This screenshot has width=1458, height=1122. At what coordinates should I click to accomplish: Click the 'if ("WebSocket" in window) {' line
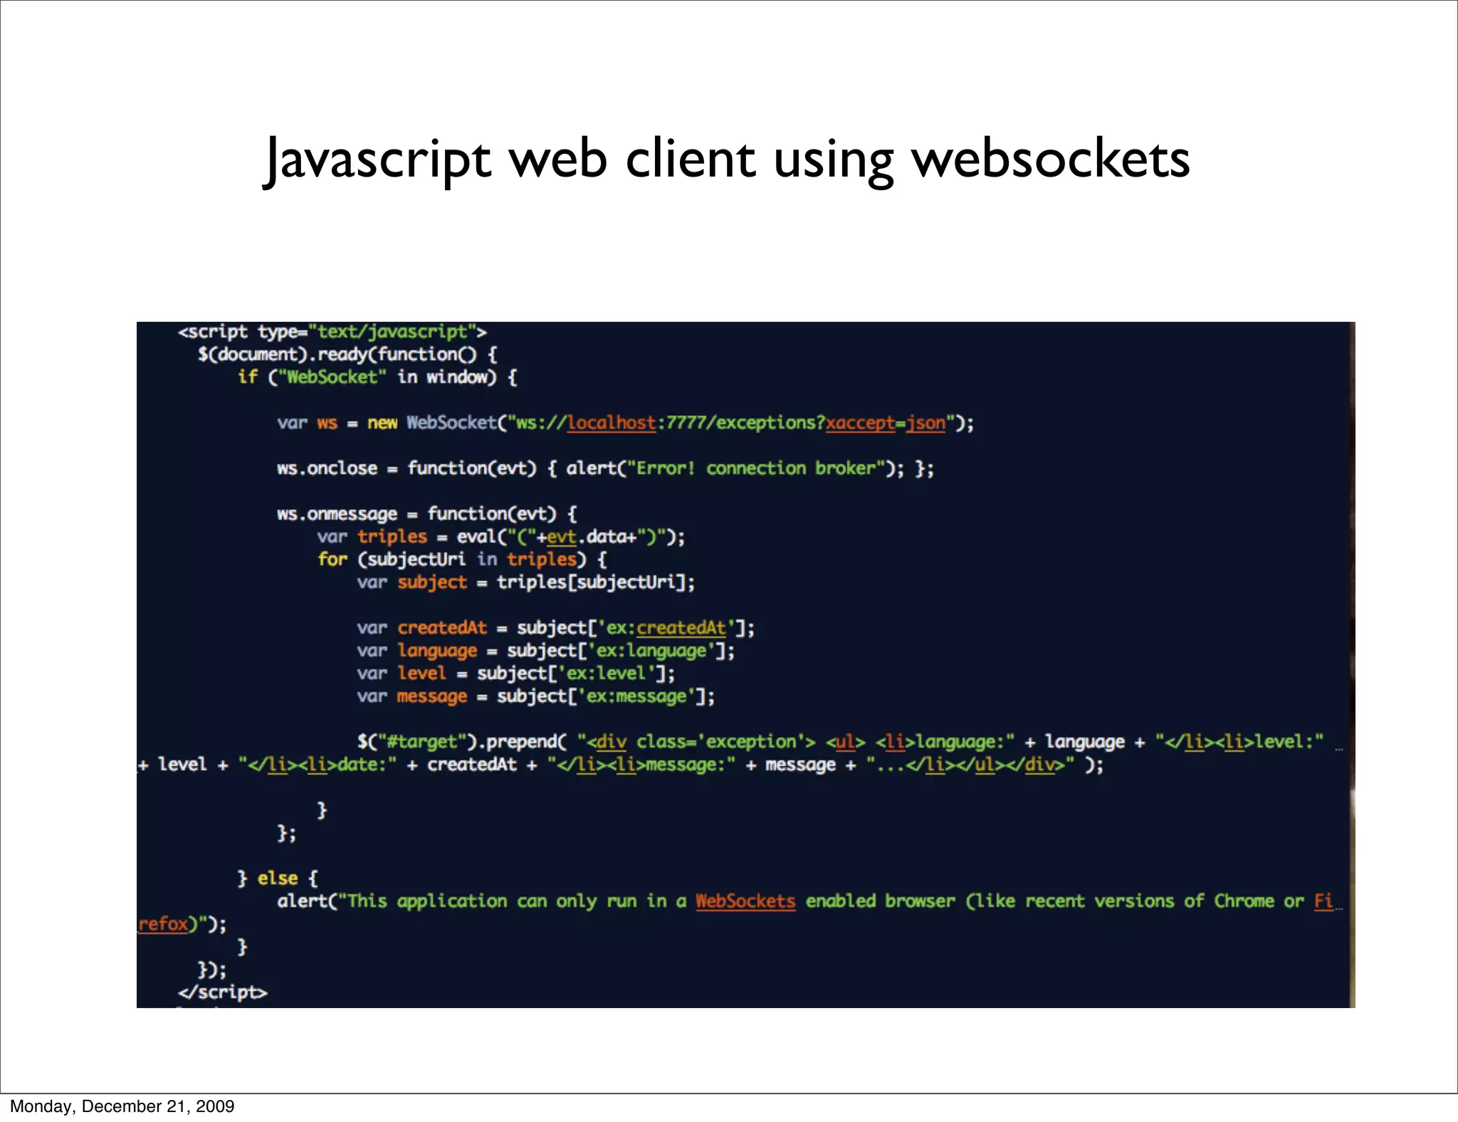pyautogui.click(x=377, y=377)
